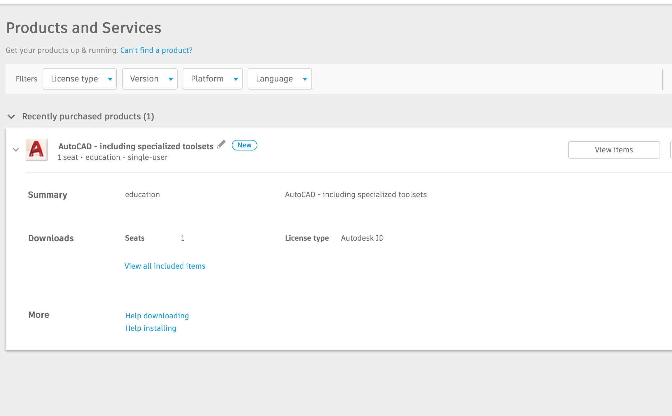Screen dimensions: 672x416
Task: Click the product subtitle "1 seat · education · single-user"
Action: pos(113,157)
